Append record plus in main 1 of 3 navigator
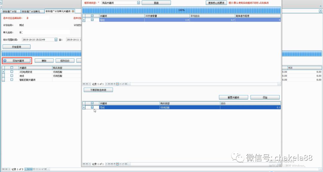This screenshot has width=323, height=172. (34, 169)
